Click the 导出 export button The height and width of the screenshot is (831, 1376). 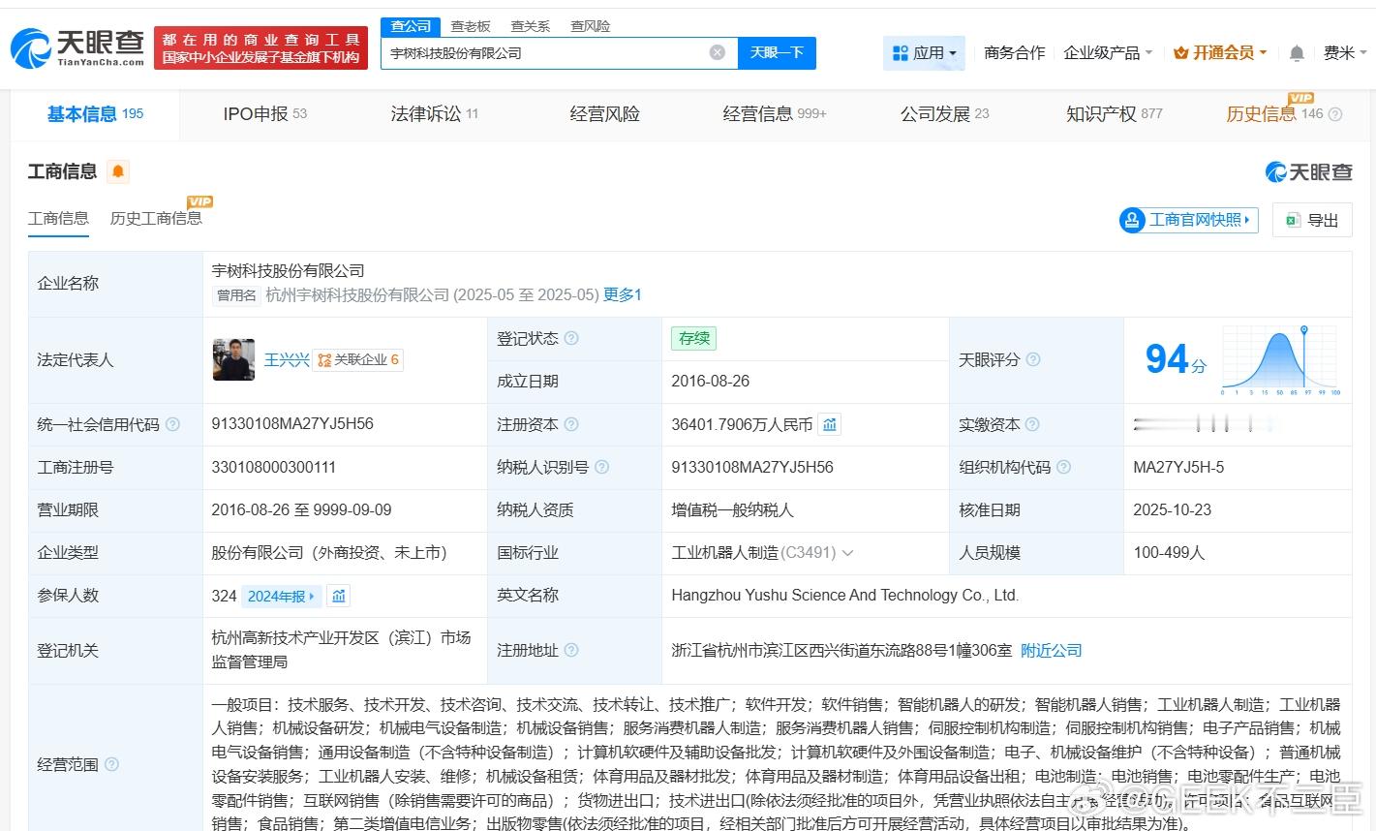1312,220
